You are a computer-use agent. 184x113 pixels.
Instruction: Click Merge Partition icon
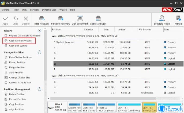6,67
